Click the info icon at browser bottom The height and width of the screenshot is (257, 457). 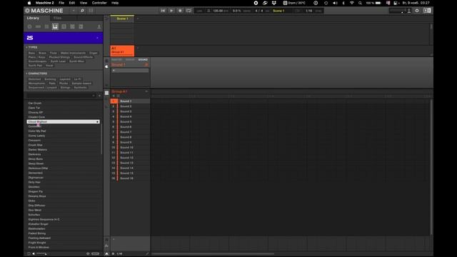[x=88, y=254]
